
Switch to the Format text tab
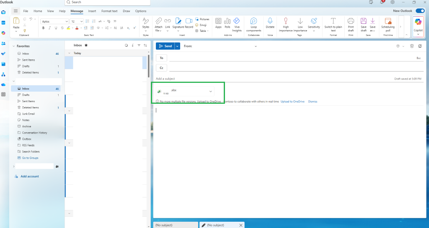109,11
